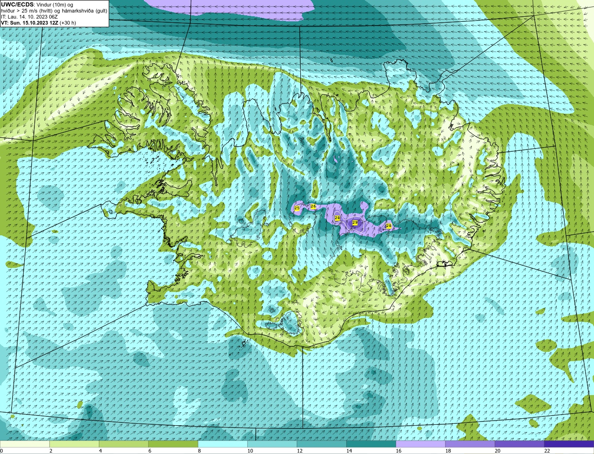Viewport: 594px width, 454px height.
Task: Click the legend tick label "18"
Action: (448, 451)
